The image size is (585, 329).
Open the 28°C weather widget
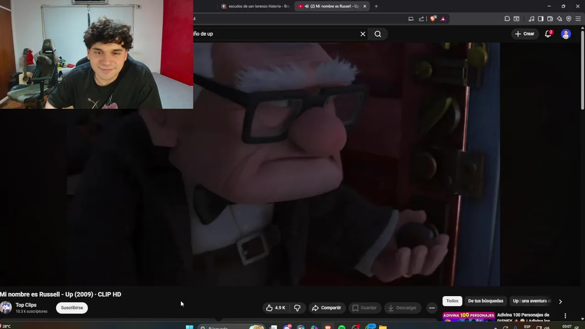coord(6,326)
